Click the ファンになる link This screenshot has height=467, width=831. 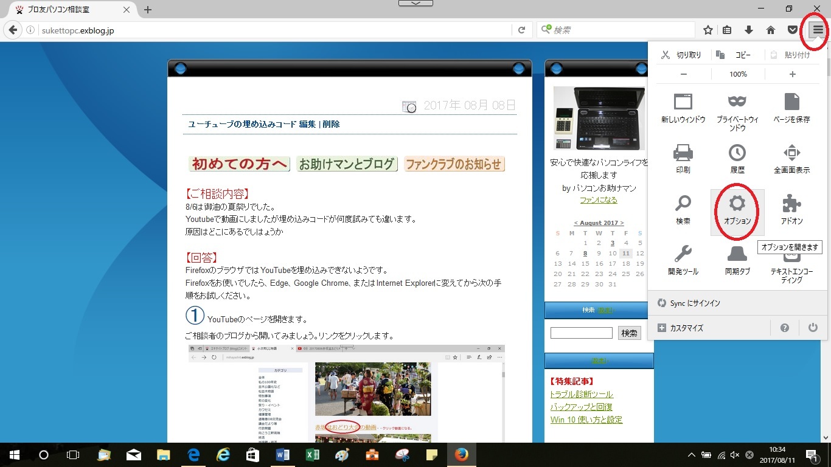pyautogui.click(x=599, y=199)
